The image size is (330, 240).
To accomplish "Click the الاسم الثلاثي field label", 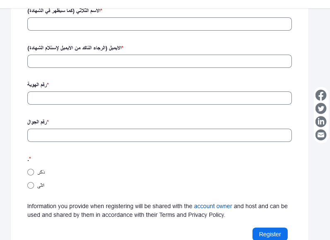I will click(65, 11).
